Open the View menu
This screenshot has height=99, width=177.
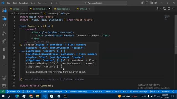tap(33, 3)
